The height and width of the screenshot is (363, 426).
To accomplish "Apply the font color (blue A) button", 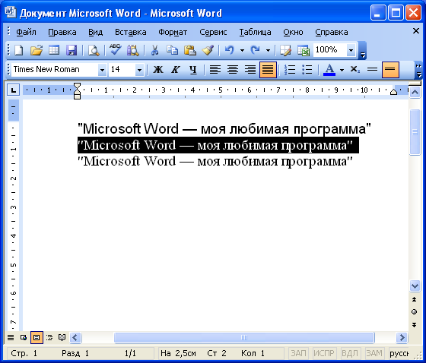I will coord(329,70).
